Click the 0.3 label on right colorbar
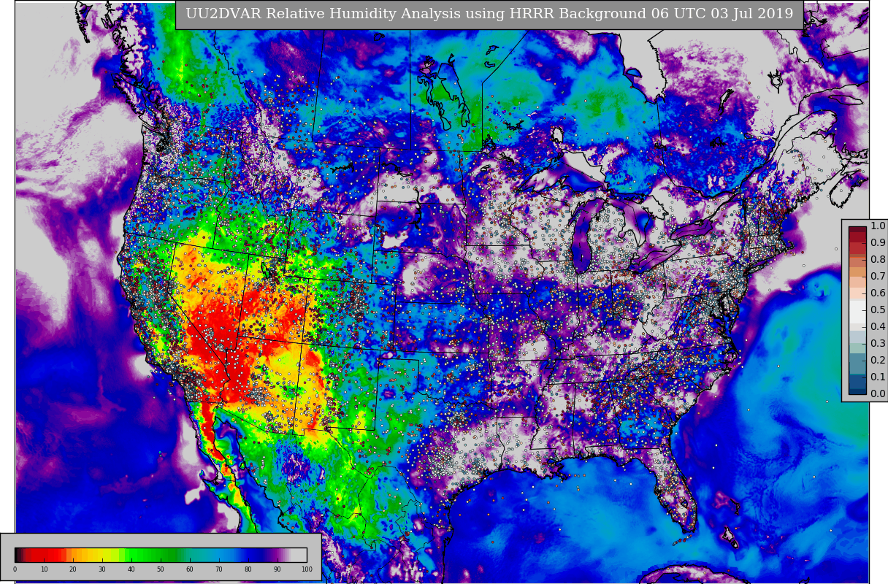The width and height of the screenshot is (888, 584). 877,344
